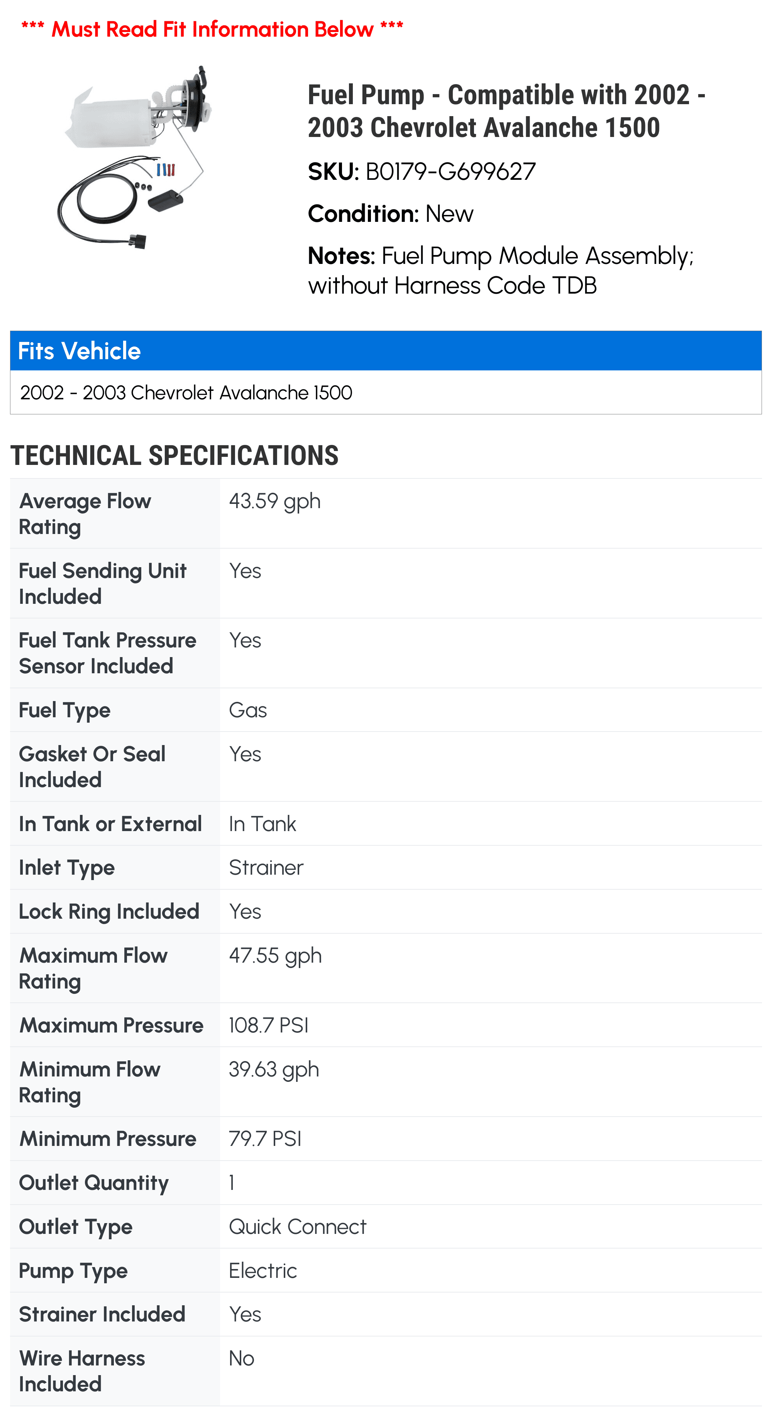This screenshot has width=772, height=1416.
Task: Click the Average Flow Rating label
Action: pyautogui.click(x=85, y=514)
